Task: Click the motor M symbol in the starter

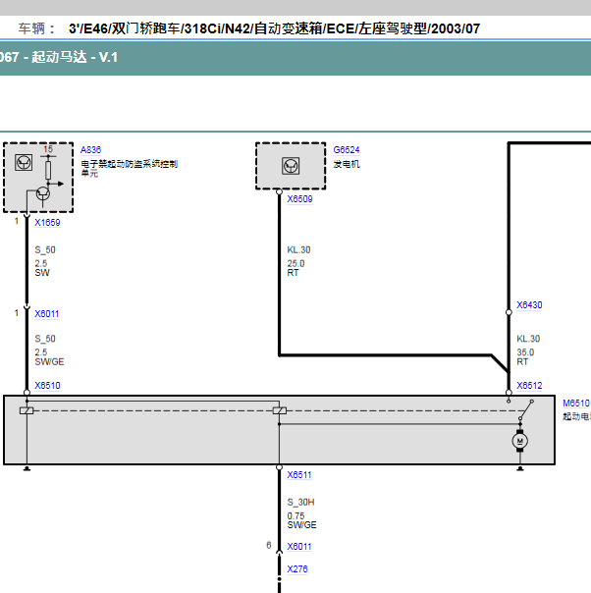Action: [520, 443]
